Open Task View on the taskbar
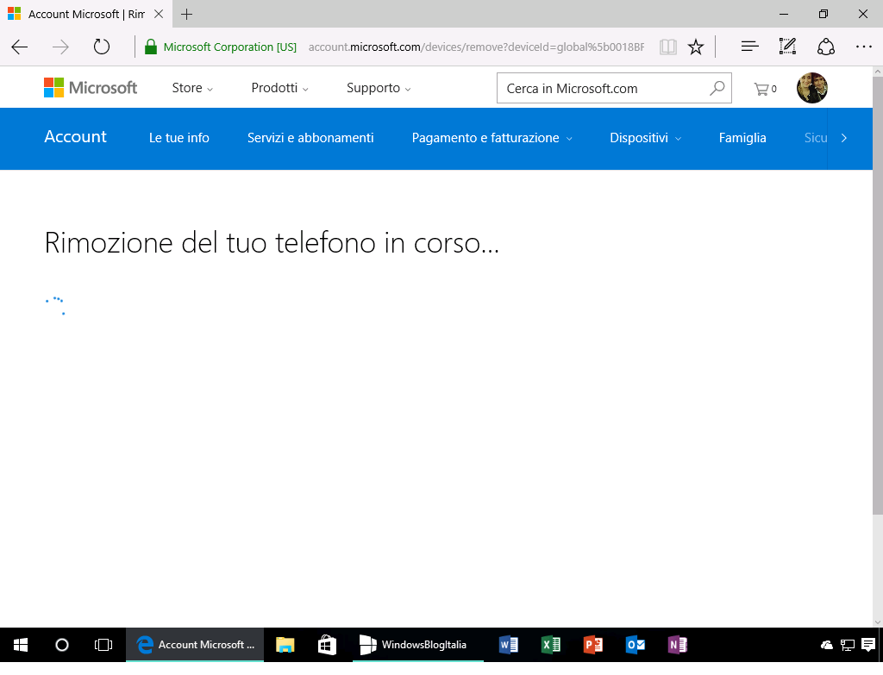 (x=103, y=645)
